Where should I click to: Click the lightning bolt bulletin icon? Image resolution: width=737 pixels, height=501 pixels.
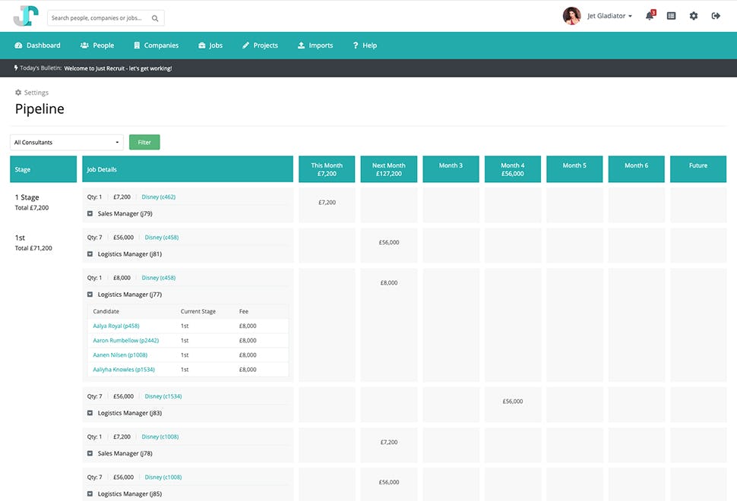[17, 68]
